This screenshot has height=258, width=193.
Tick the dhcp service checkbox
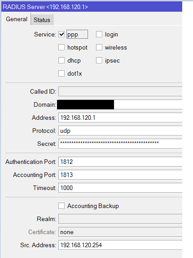click(x=61, y=60)
